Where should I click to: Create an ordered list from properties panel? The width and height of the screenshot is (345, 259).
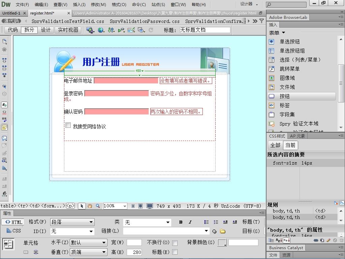216,222
